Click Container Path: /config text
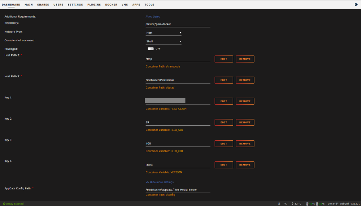 point(161,195)
